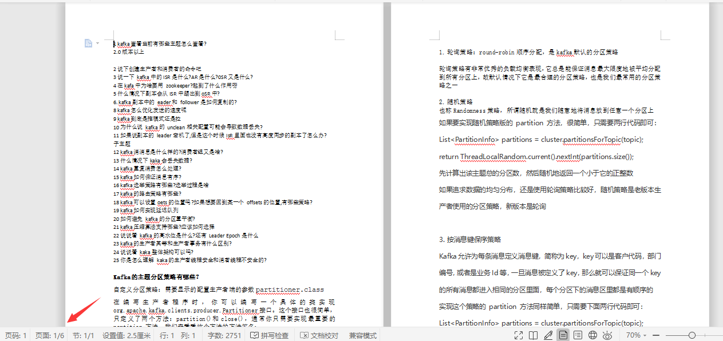Click the 行: 1 status entry
Image resolution: width=723 pixels, height=341 pixels.
pos(167,335)
